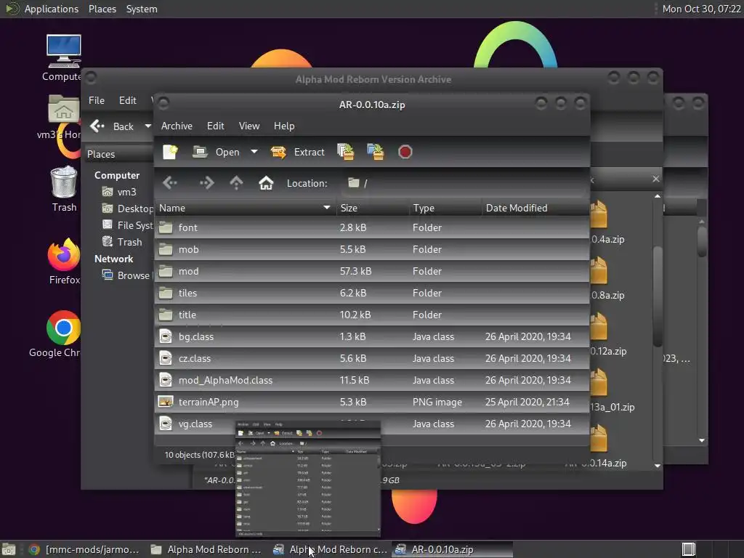Select the tiles folder icon
Viewport: 744px width, 558px height.
[166, 293]
